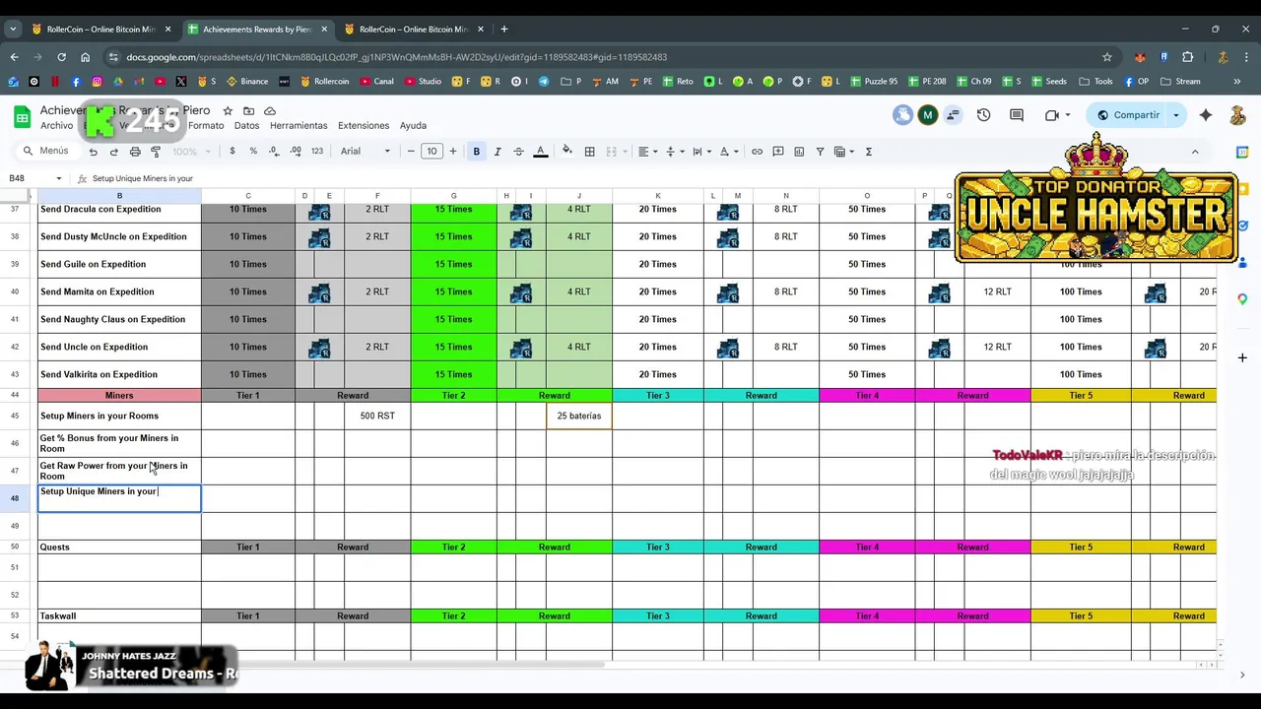Open the fill color bucket

click(x=567, y=152)
